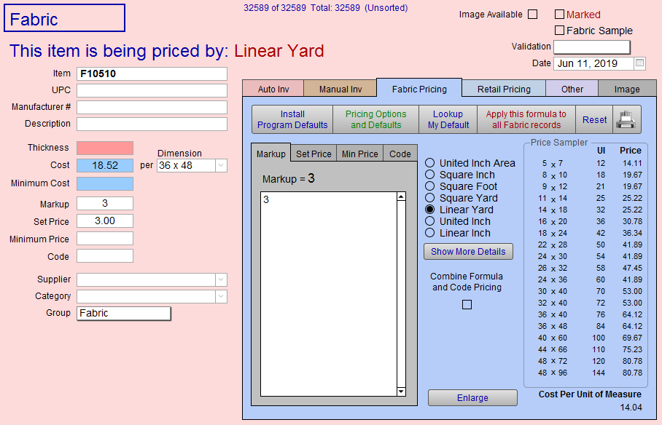Click the markup list scroll down arrow
This screenshot has height=425, width=662.
click(x=400, y=392)
